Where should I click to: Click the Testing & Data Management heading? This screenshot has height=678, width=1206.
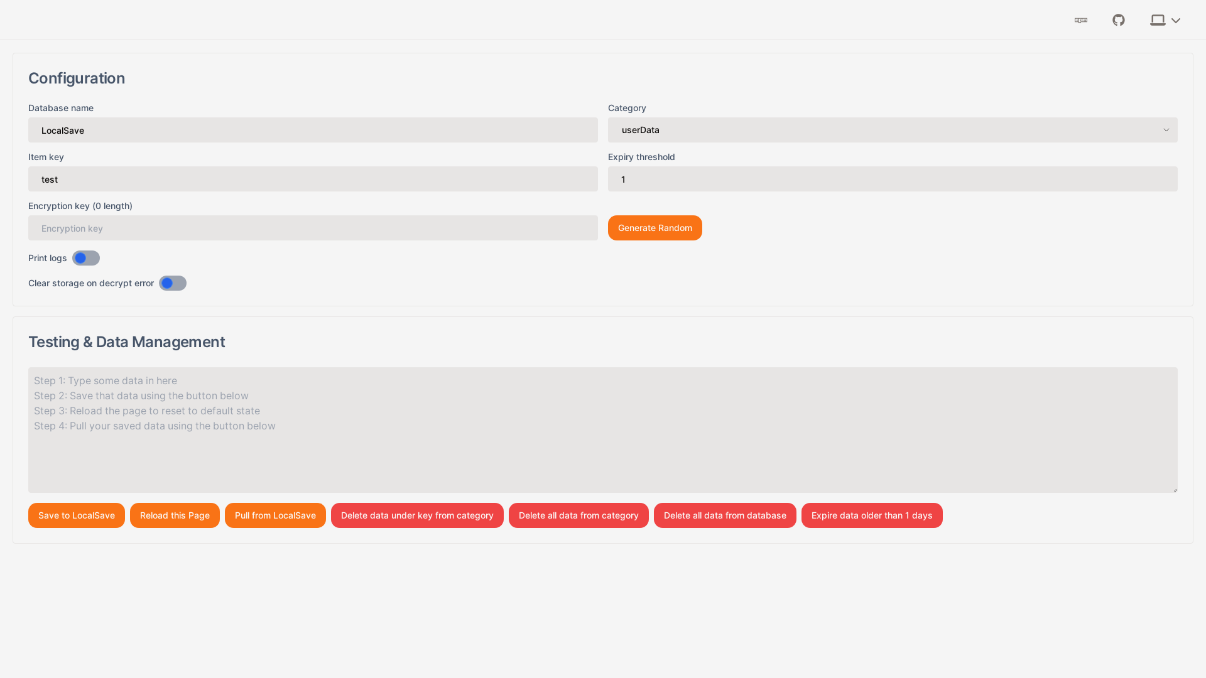pos(126,342)
